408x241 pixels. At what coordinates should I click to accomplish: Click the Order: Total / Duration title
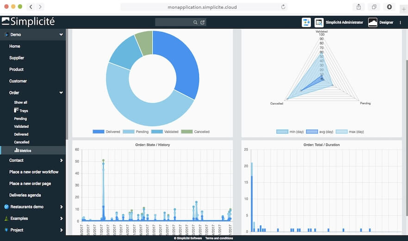point(321,145)
